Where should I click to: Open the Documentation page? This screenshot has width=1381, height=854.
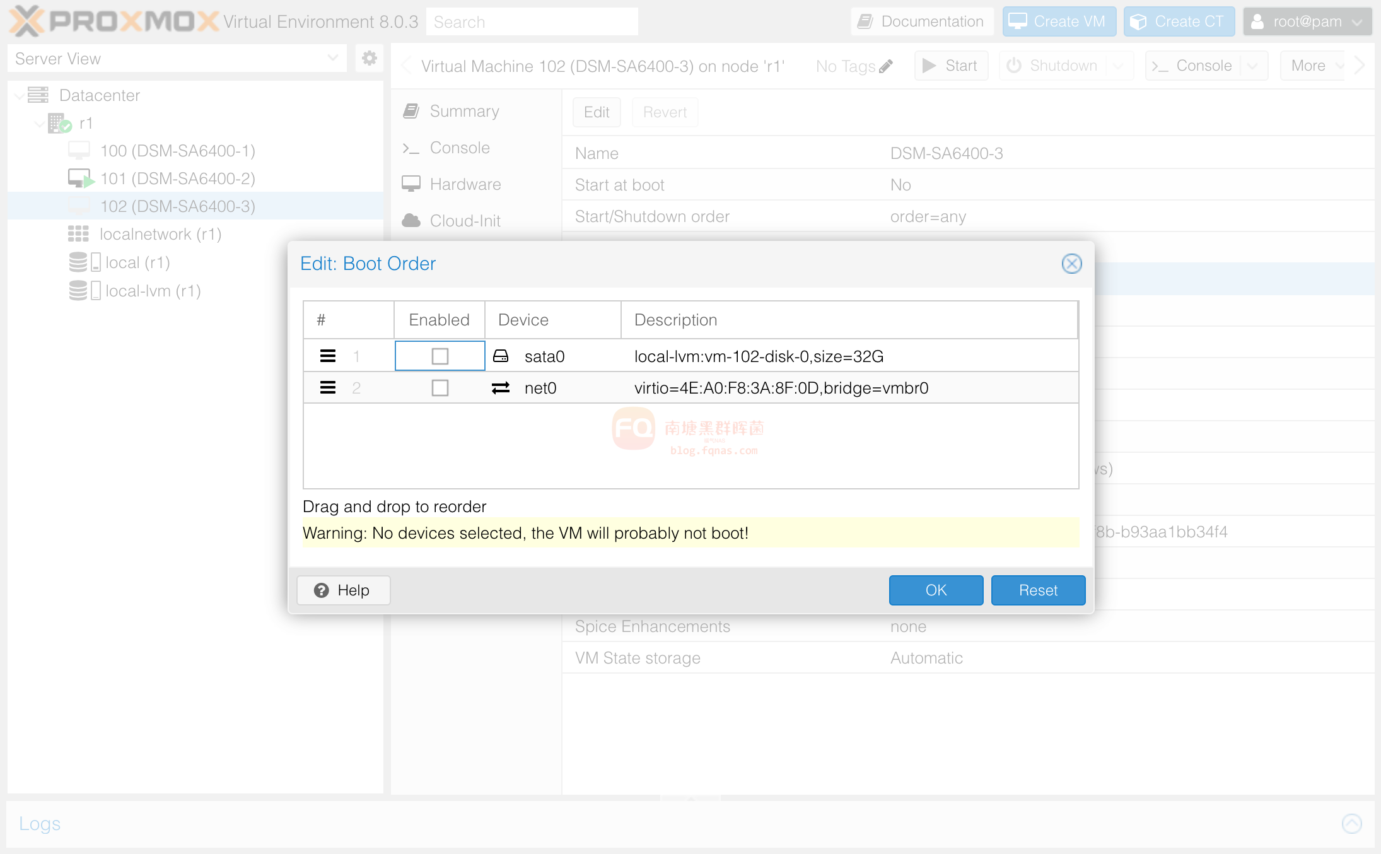922,21
